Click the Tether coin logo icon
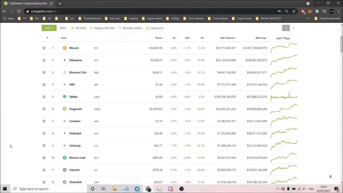The width and height of the screenshot is (343, 193). [x=65, y=97]
